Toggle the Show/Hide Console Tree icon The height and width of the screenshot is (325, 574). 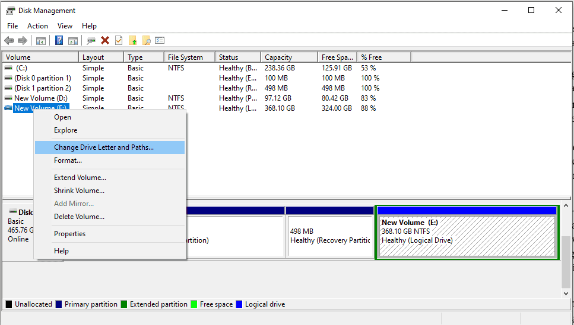40,40
